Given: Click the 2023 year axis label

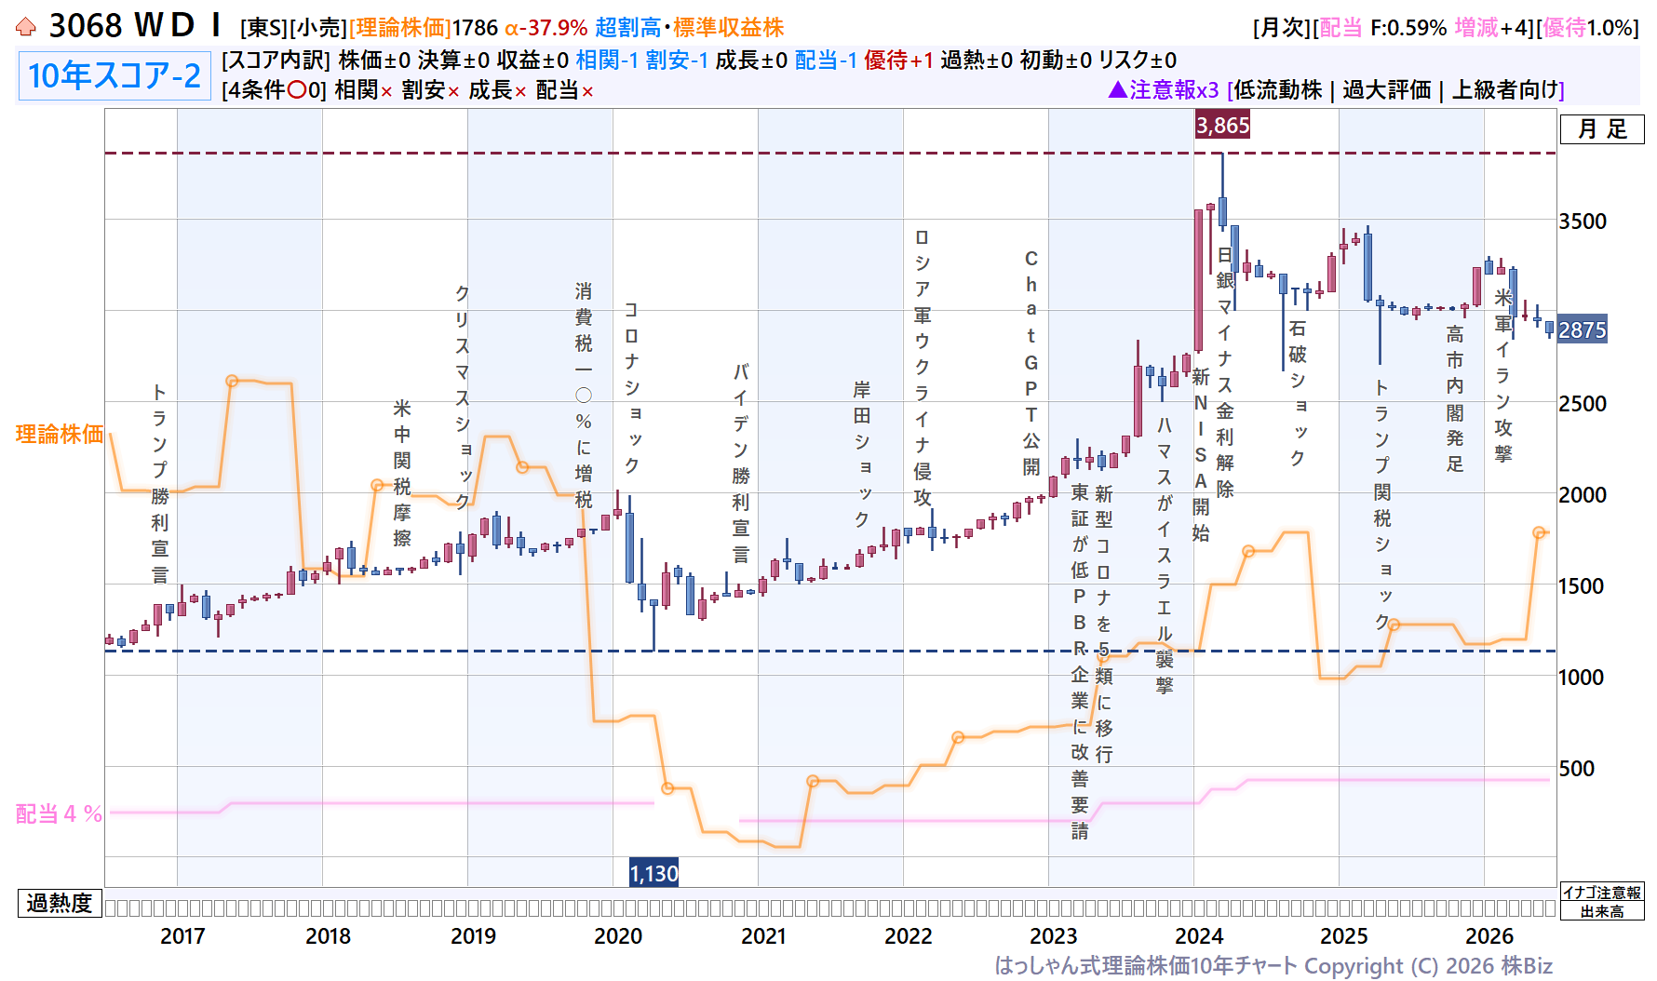Looking at the screenshot, I should (1054, 936).
